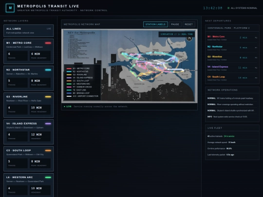Click the compass N icon on the map

pos(189,38)
